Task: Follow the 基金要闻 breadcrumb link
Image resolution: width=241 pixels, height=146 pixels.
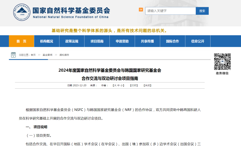Action: coord(47,55)
